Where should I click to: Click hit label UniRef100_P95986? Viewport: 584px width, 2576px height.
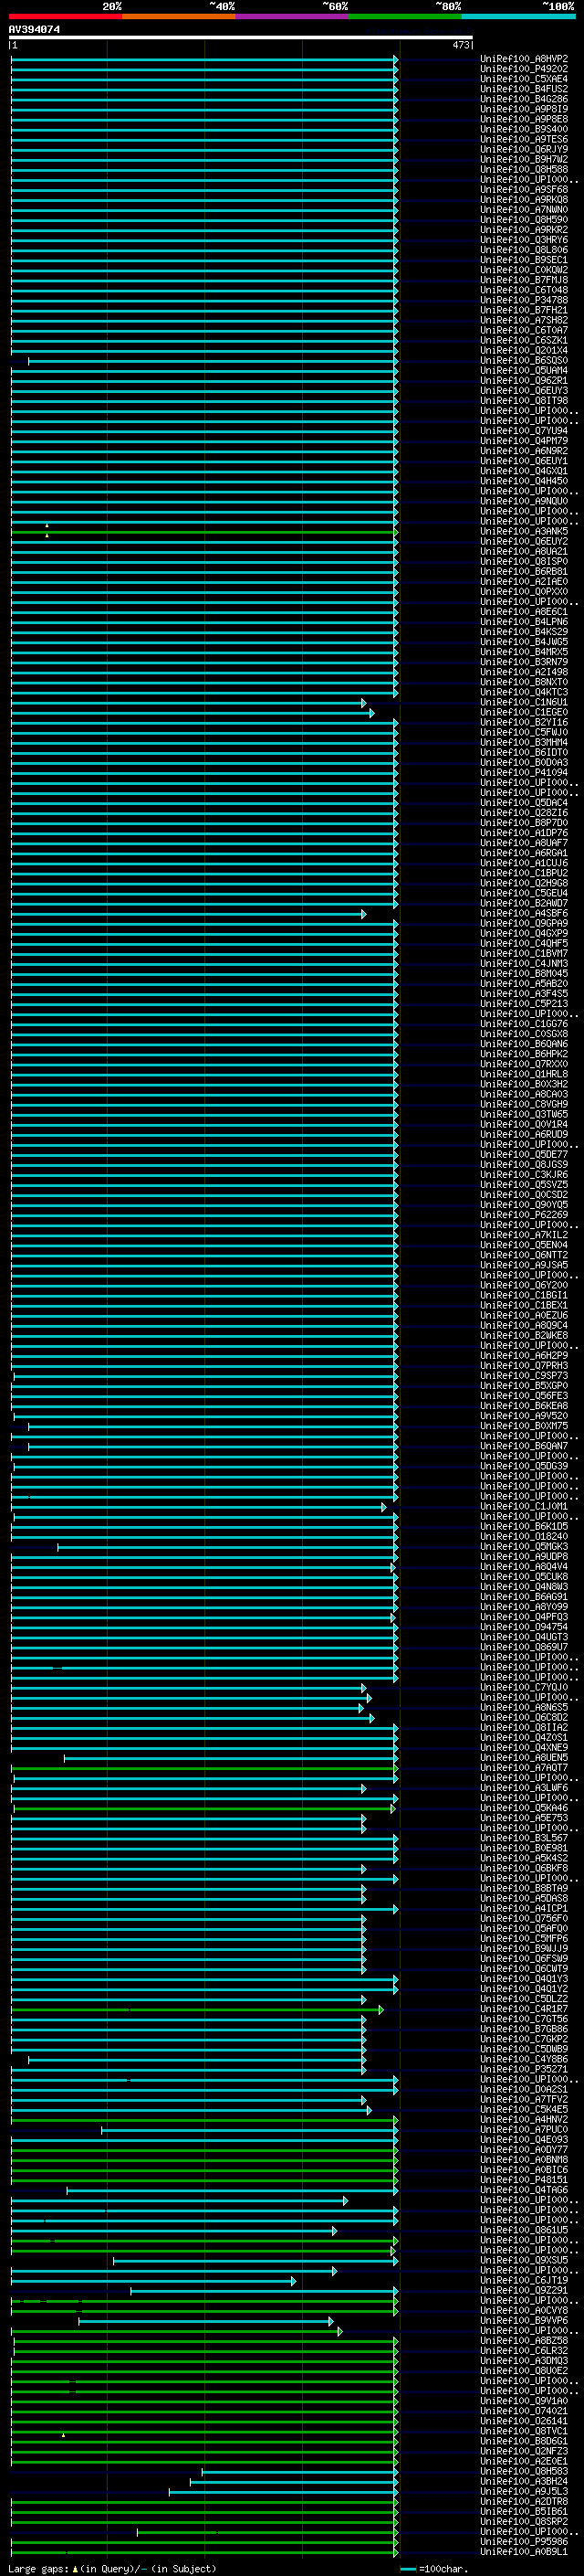click(x=524, y=2541)
